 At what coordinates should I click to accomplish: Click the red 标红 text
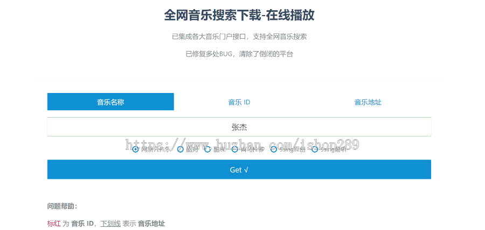54,224
